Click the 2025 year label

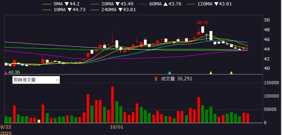6,133
